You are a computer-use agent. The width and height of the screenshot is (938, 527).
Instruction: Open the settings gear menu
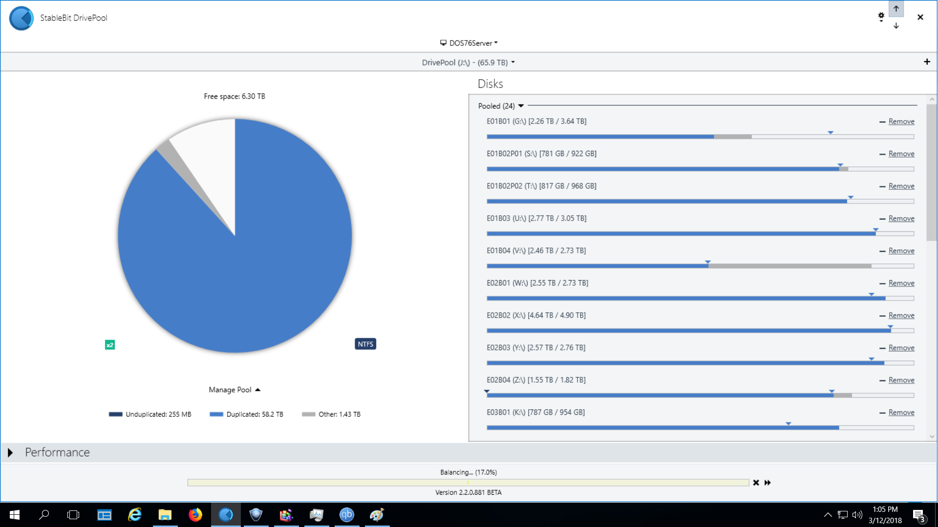pos(881,17)
